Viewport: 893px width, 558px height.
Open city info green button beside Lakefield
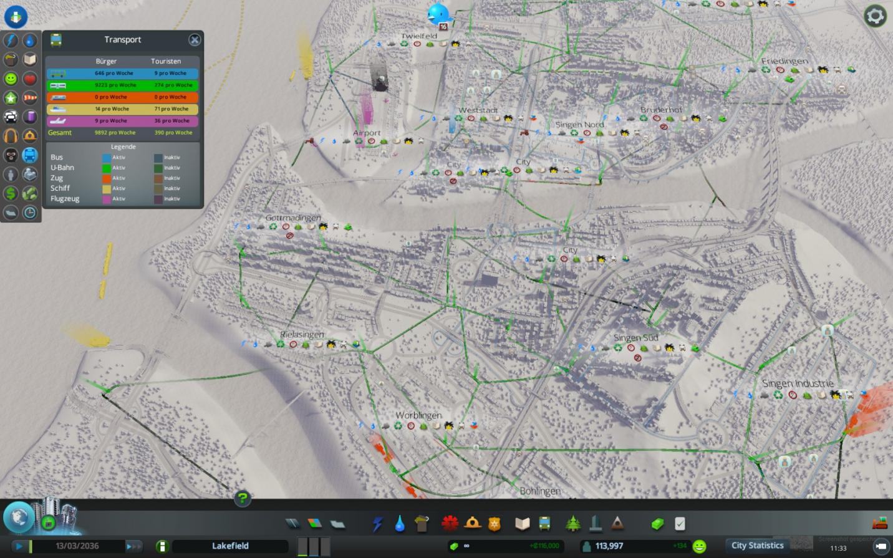[162, 547]
